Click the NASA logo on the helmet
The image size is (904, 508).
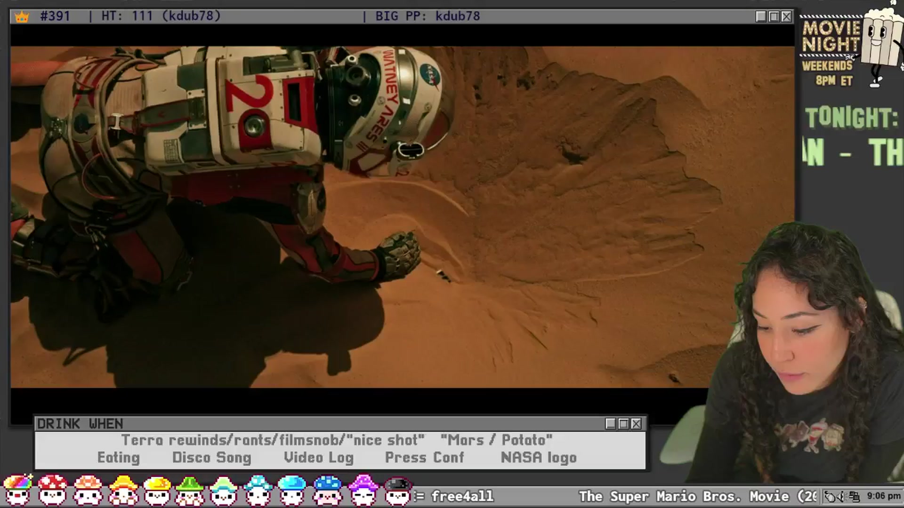[x=429, y=76]
